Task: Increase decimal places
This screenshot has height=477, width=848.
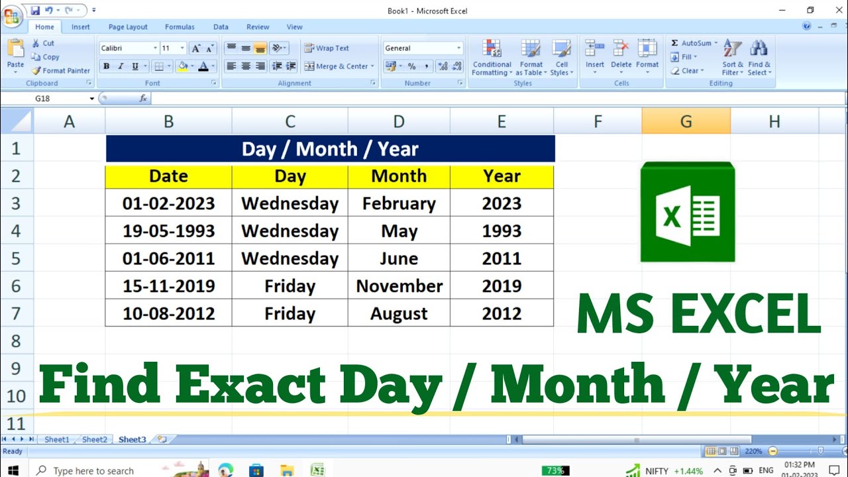Action: click(443, 66)
